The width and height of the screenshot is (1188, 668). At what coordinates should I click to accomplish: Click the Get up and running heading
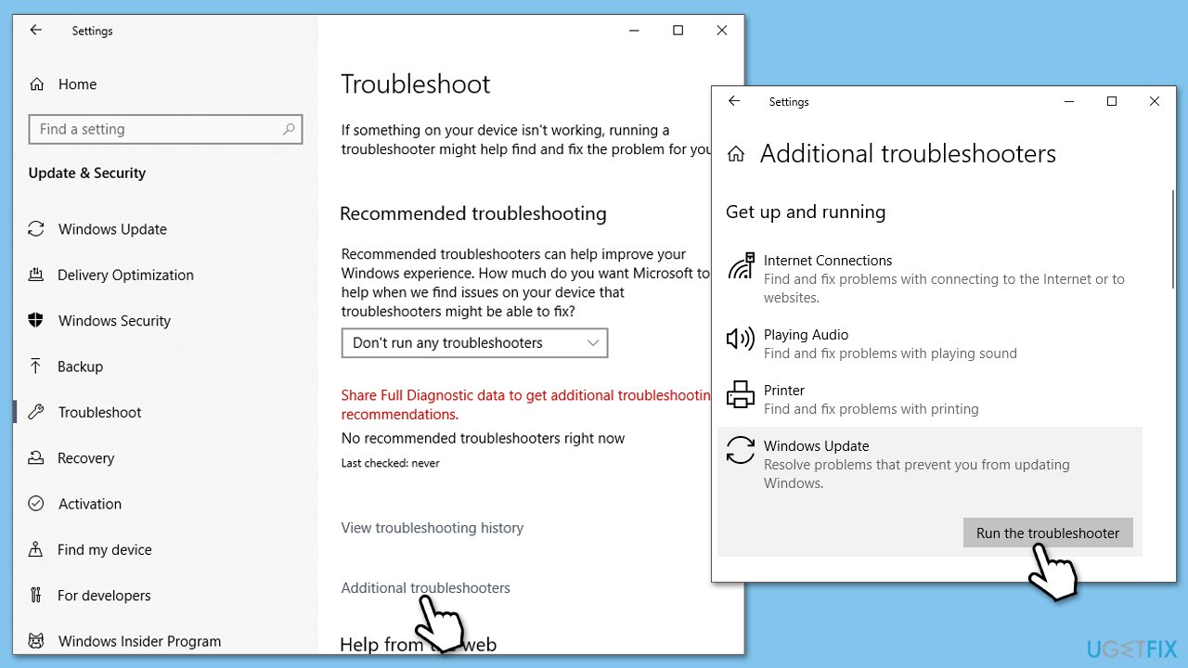806,212
